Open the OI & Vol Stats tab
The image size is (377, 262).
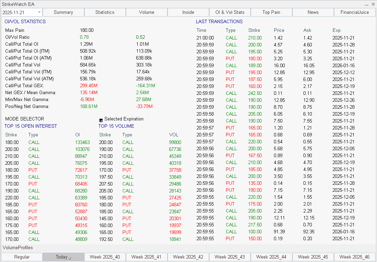(230, 12)
